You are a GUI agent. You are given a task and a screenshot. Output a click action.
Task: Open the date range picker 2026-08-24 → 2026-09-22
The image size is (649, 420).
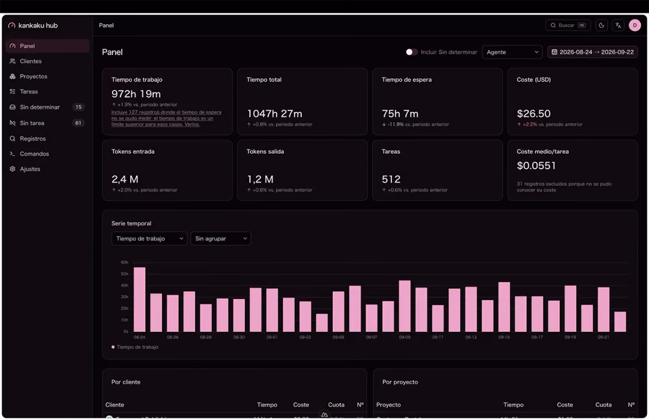[x=593, y=52]
